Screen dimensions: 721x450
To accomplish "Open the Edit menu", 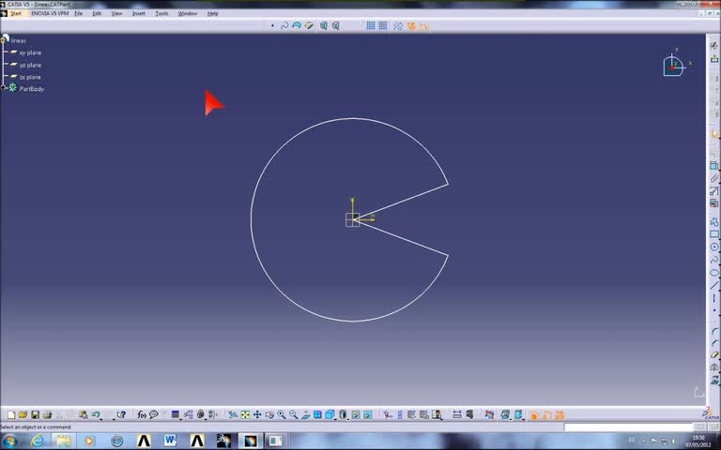I will [x=97, y=13].
